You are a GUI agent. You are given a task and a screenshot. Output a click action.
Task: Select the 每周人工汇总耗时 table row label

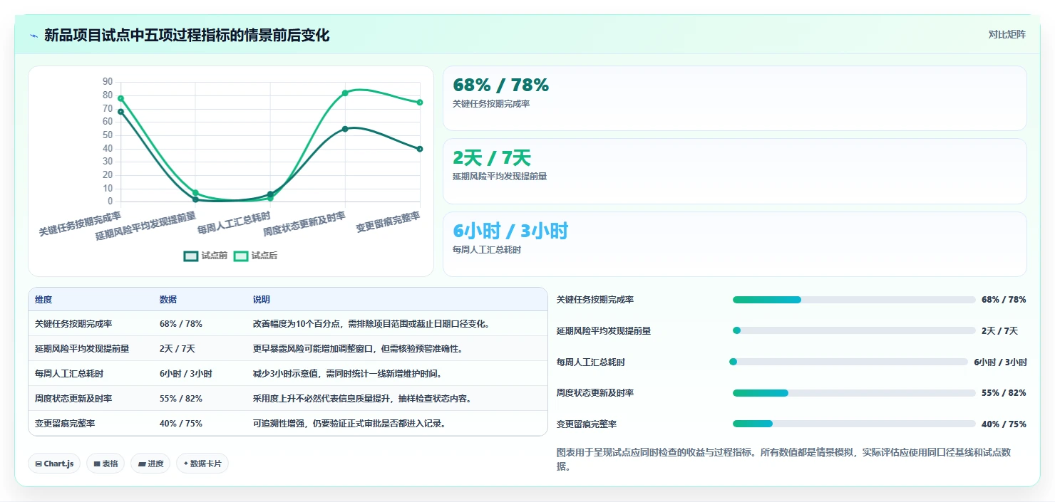click(69, 374)
